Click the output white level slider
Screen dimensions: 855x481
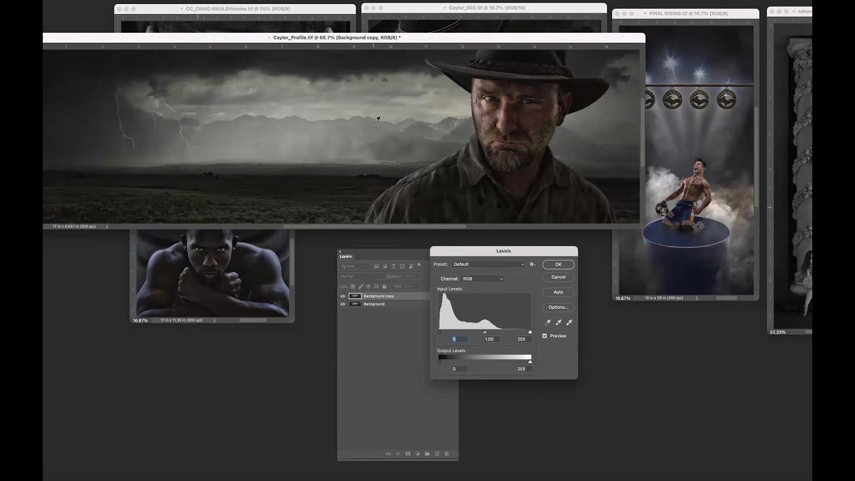point(530,362)
